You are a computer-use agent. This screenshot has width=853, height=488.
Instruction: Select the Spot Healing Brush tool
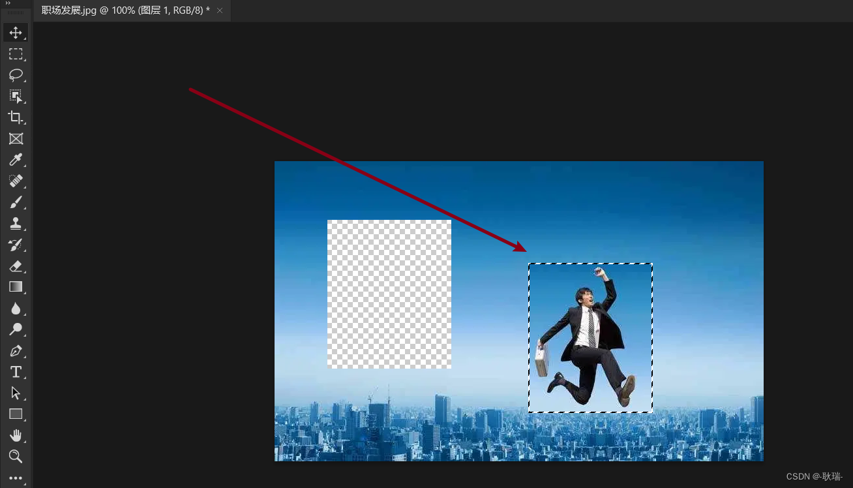[x=16, y=181]
